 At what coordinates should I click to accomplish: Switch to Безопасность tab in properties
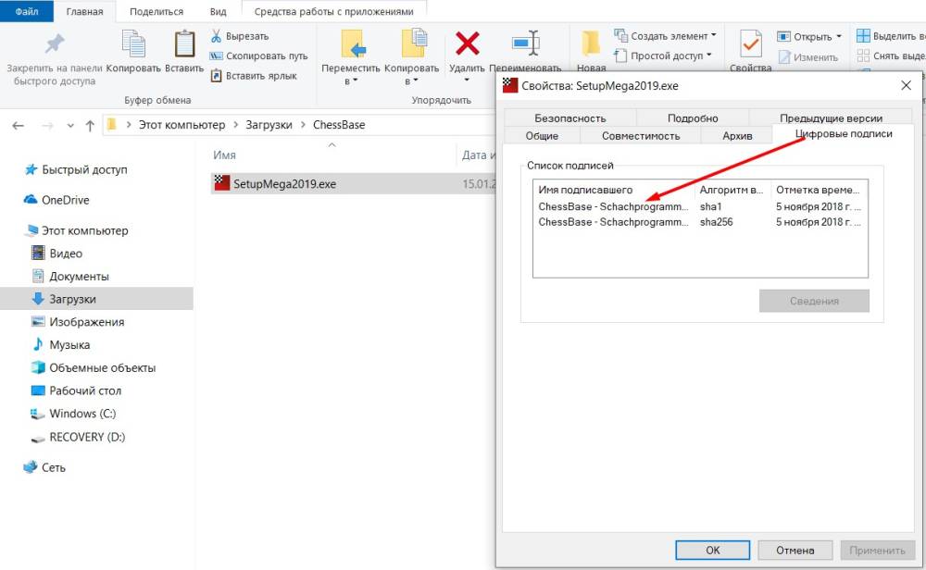(569, 118)
